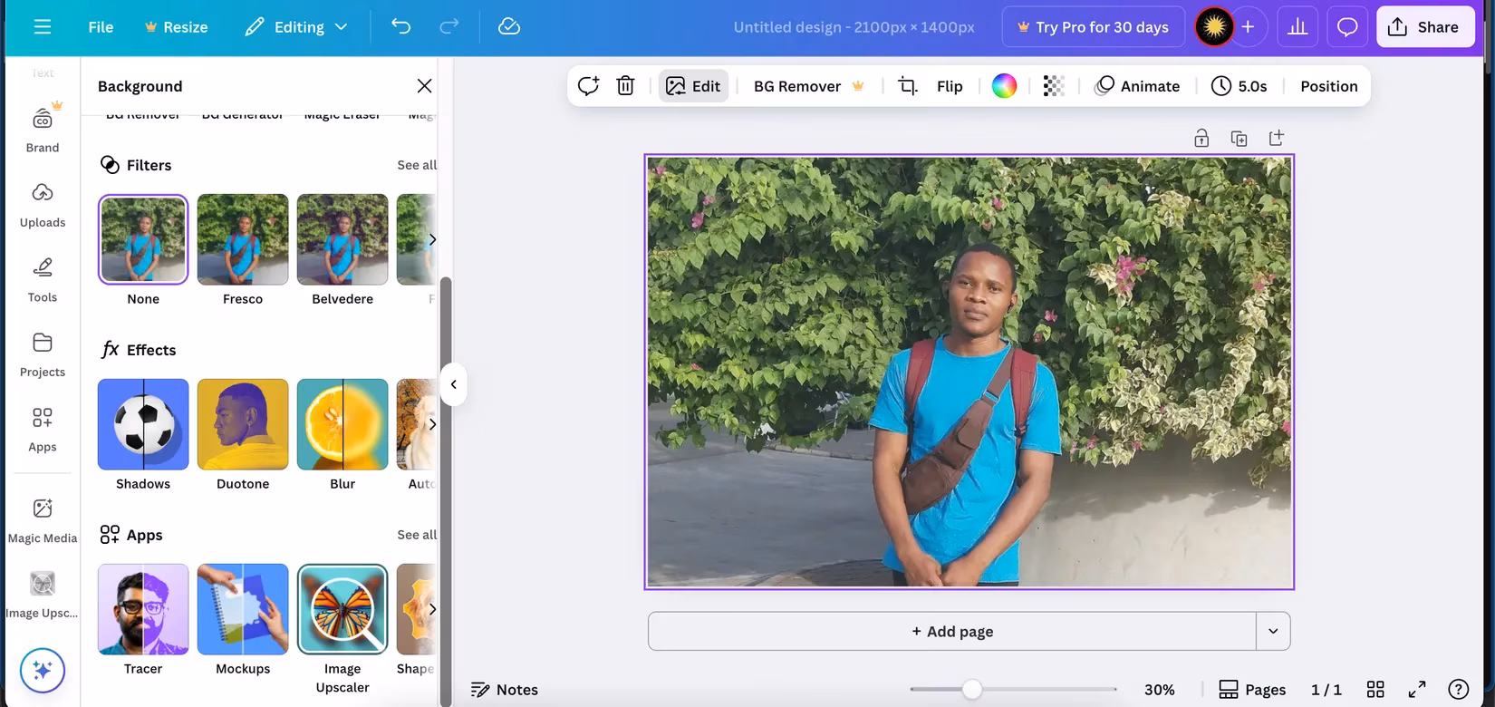Open the transparency checkerboard control

point(1053,86)
